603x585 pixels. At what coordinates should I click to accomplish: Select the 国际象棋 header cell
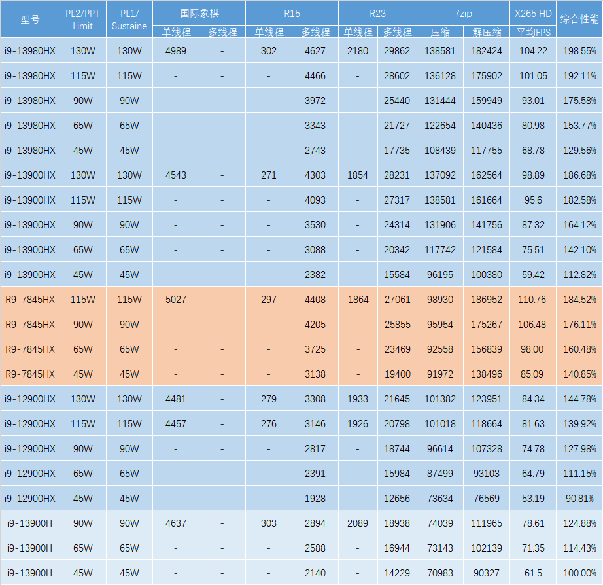pyautogui.click(x=199, y=13)
